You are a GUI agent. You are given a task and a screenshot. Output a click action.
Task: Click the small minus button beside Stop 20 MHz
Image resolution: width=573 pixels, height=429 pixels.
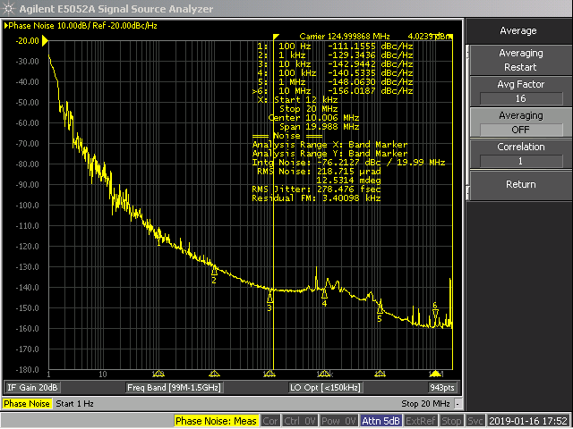coord(458,404)
